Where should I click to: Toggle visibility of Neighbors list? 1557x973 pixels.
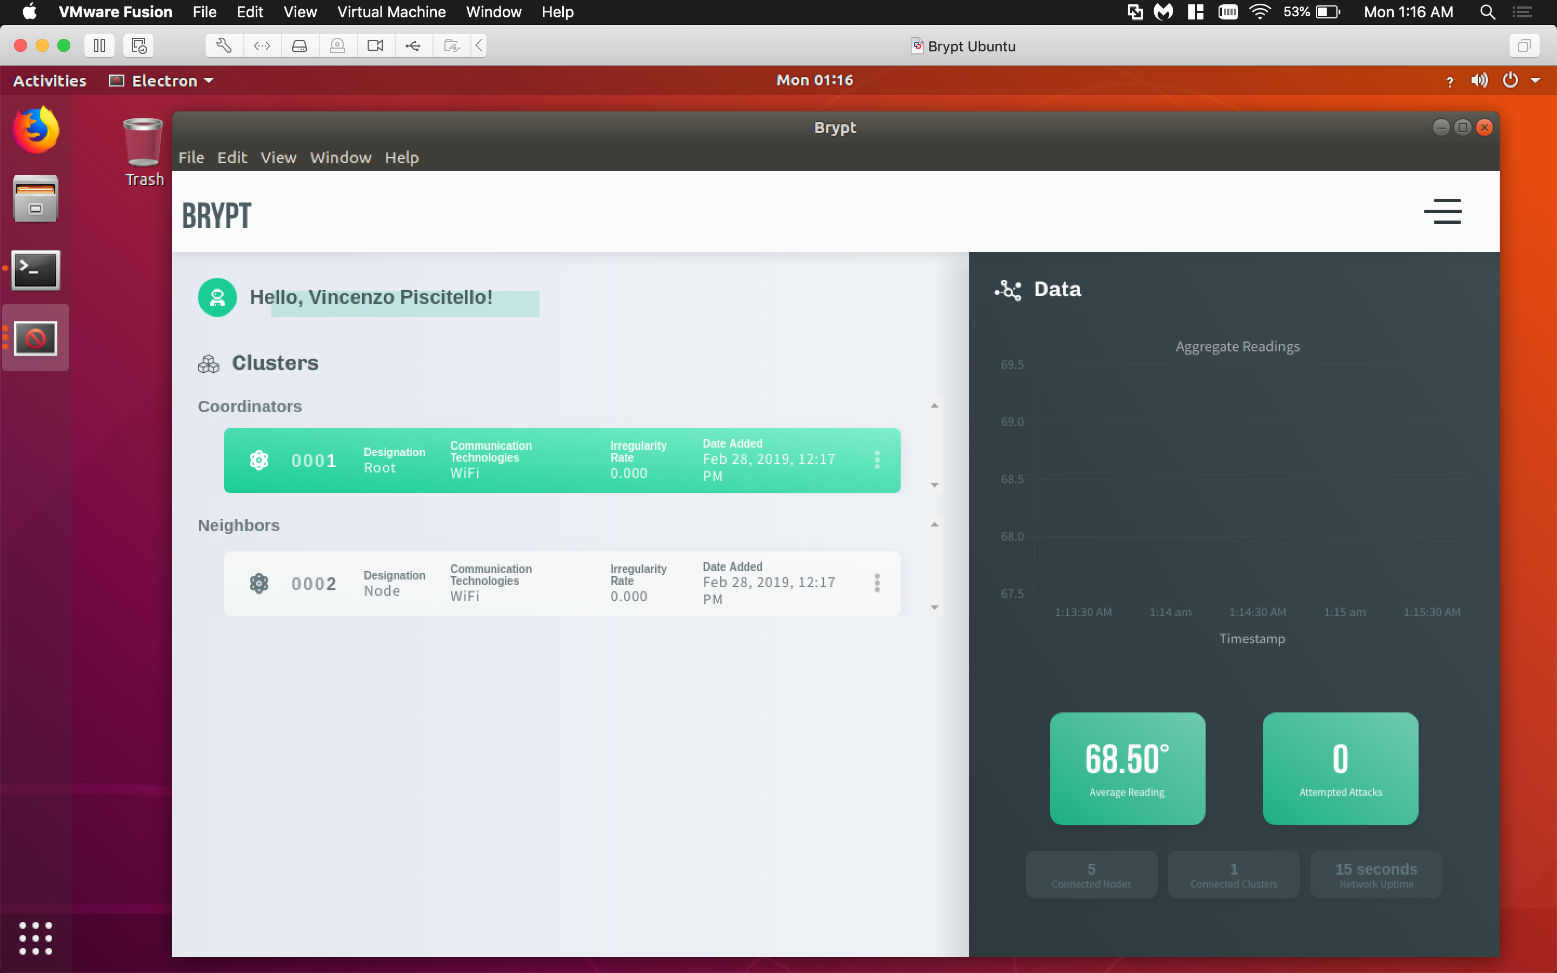[x=934, y=525]
